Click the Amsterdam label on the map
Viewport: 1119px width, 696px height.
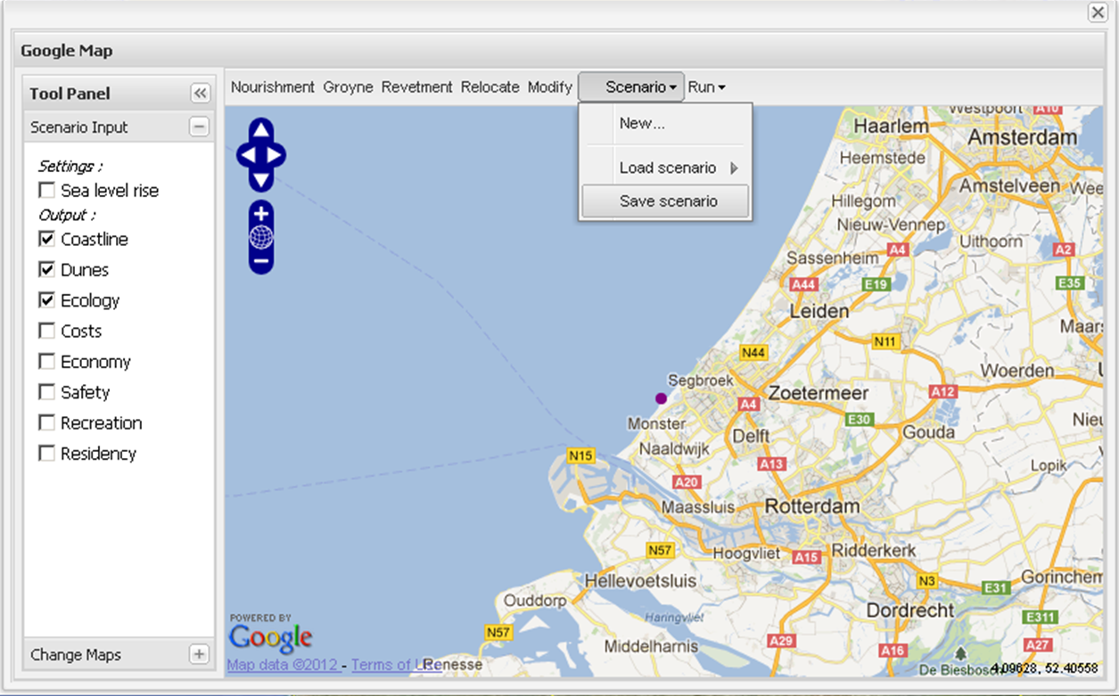point(1022,137)
